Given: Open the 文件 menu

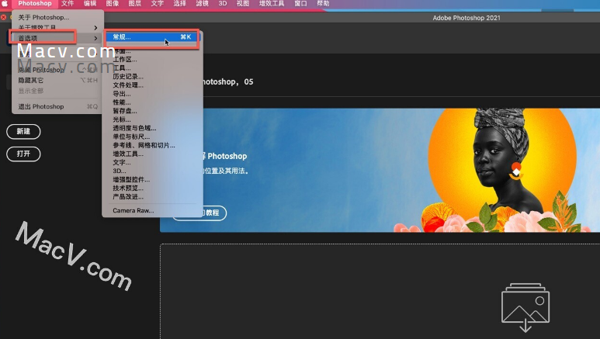Looking at the screenshot, I should point(68,3).
